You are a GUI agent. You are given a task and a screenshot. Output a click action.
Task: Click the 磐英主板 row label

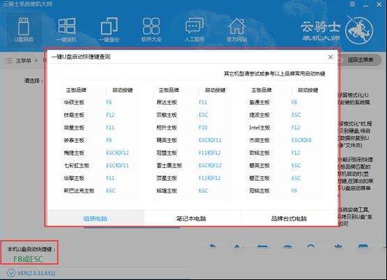259,165
